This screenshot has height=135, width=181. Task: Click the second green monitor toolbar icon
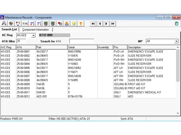pyautogui.click(x=53, y=23)
